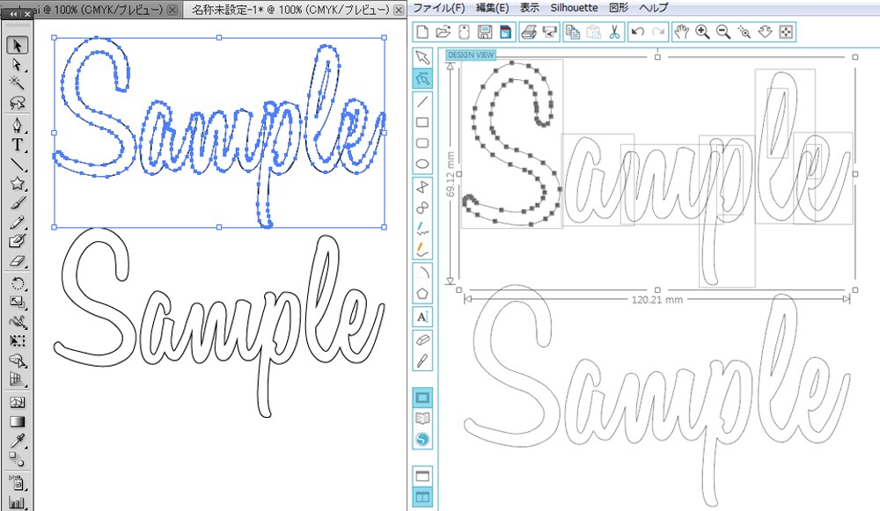Screen dimensions: 880x511
Task: Close the 名称未設定-1 document tab
Action: 399,10
